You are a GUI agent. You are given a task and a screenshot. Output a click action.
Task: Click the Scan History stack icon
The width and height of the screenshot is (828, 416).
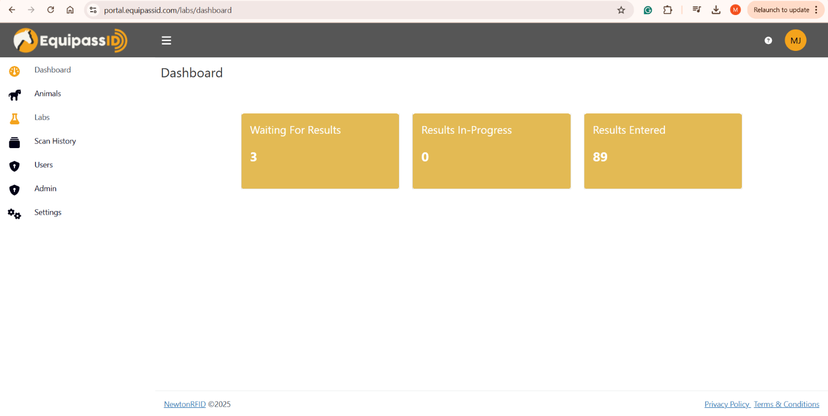pos(14,142)
